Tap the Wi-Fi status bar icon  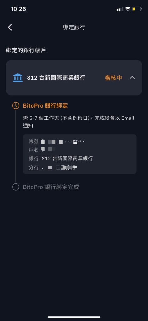[128, 9]
